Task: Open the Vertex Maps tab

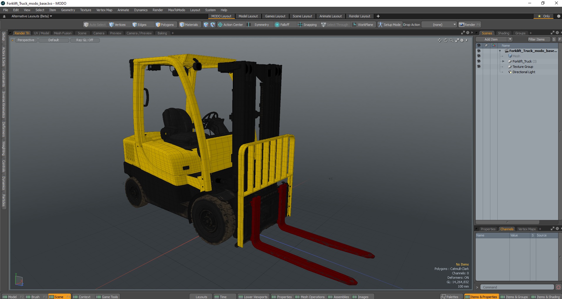Action: pos(527,229)
